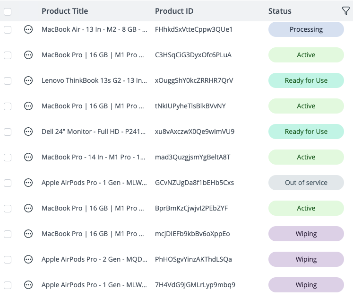Open more options for AirPods Pro 2 Gen row
353x299 pixels.
pyautogui.click(x=28, y=259)
